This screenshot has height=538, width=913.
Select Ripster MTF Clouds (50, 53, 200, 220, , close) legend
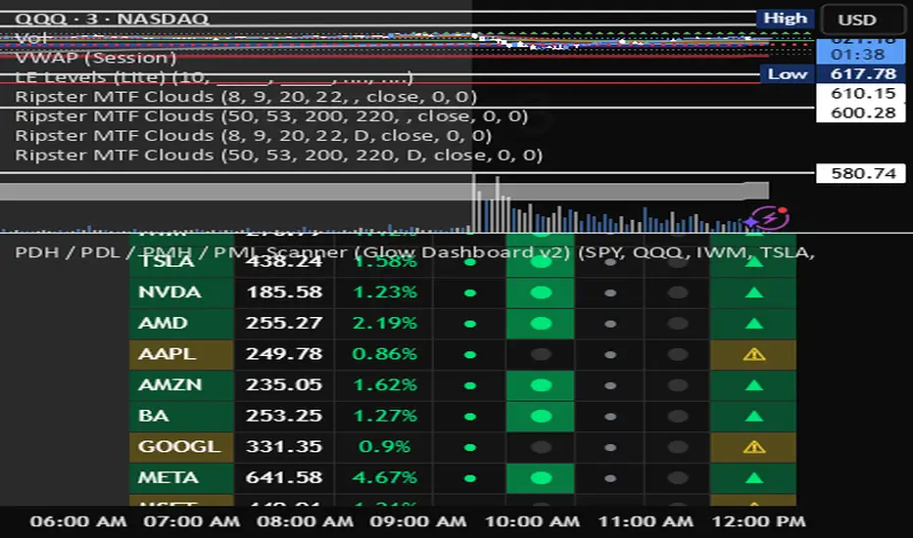click(271, 116)
